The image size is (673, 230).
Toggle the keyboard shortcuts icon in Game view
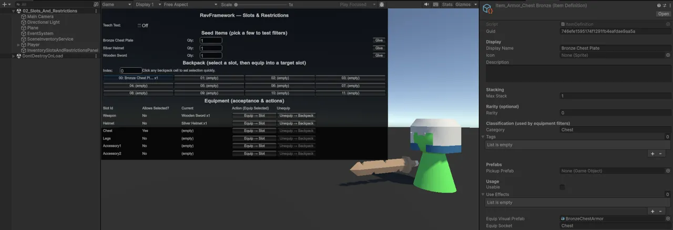435,4
